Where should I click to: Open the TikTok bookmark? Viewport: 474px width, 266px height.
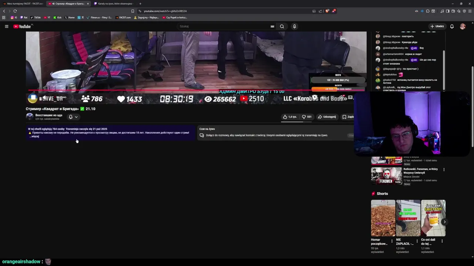click(36, 17)
